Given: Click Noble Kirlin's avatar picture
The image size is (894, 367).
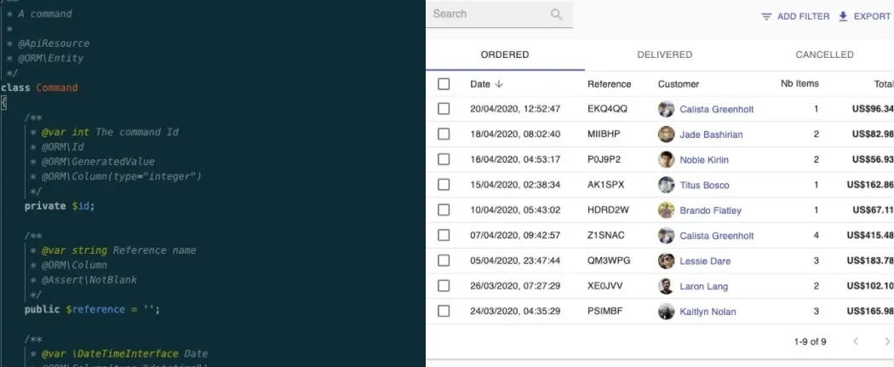Looking at the screenshot, I should (x=667, y=160).
